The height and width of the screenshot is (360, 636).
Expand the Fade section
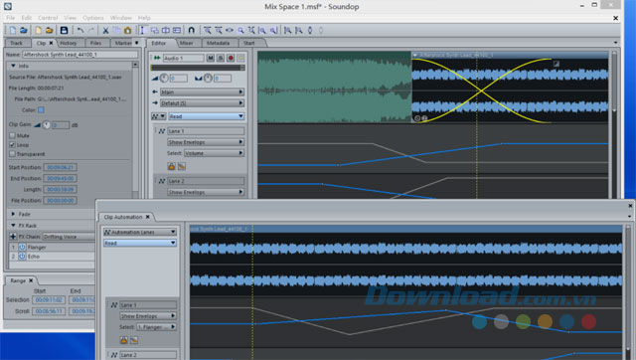coord(13,214)
